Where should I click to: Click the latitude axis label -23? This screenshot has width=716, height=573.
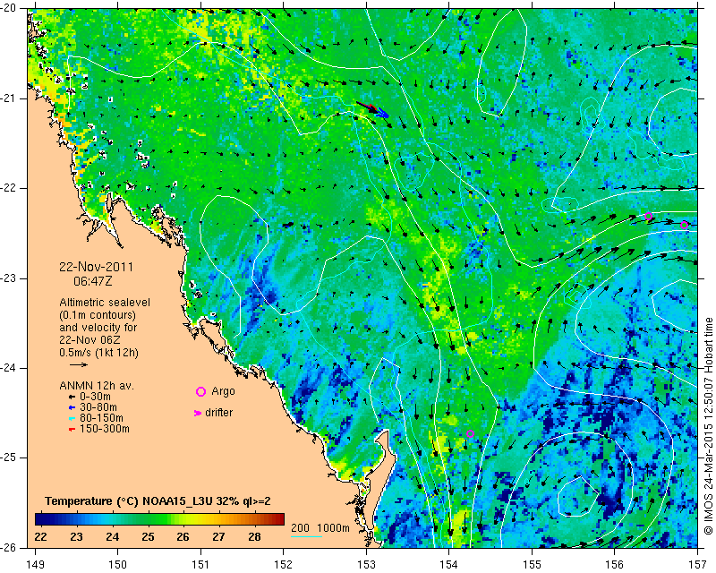point(8,278)
